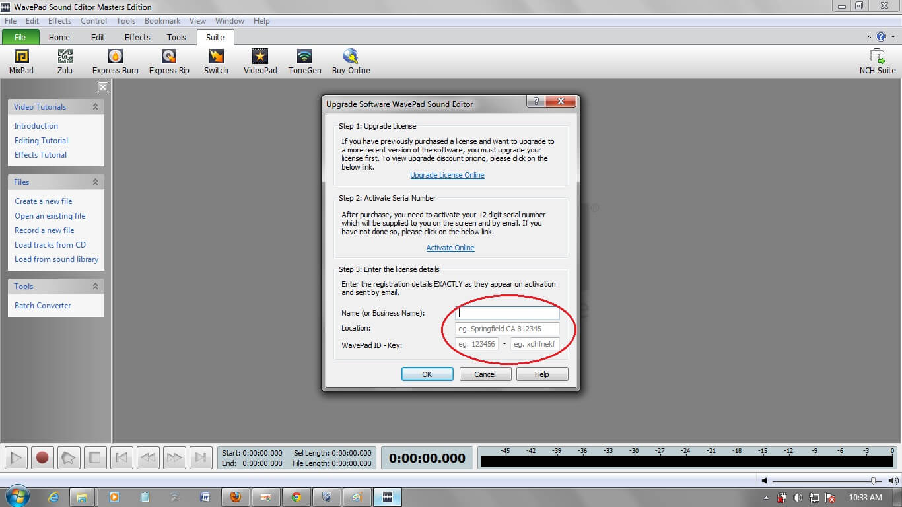Click Open an existing file
Image resolution: width=902 pixels, height=507 pixels.
point(50,216)
